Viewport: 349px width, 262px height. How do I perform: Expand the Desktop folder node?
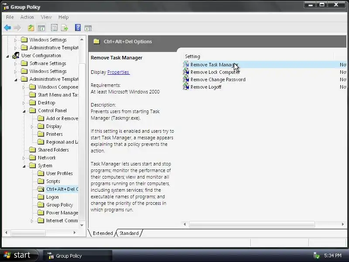tap(24, 103)
